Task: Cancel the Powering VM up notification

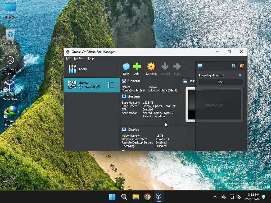Action: 240,75
